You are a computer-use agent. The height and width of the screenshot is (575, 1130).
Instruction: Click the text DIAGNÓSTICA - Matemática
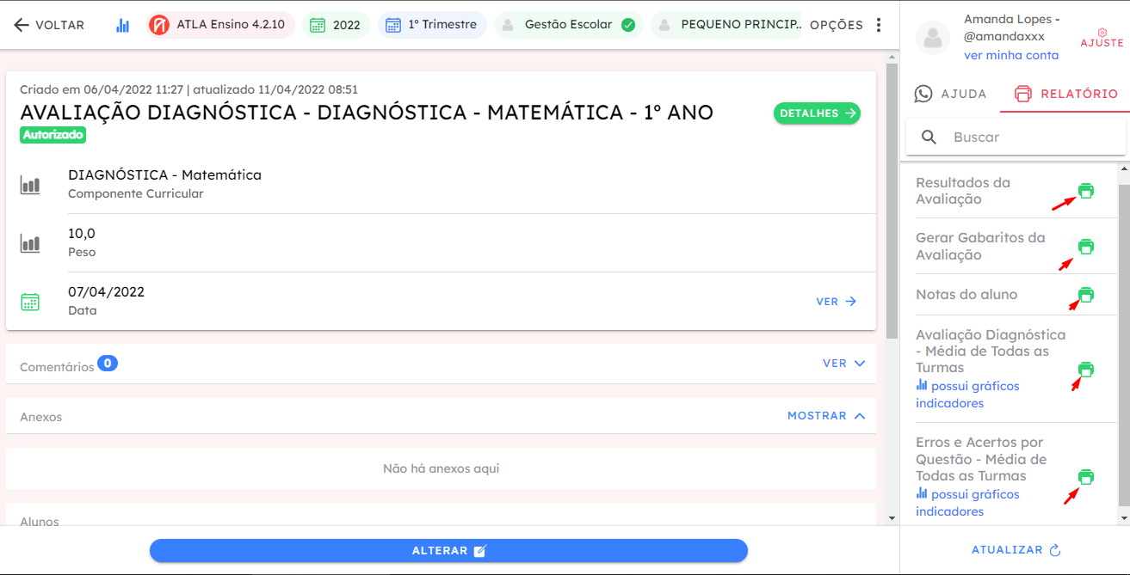[164, 174]
